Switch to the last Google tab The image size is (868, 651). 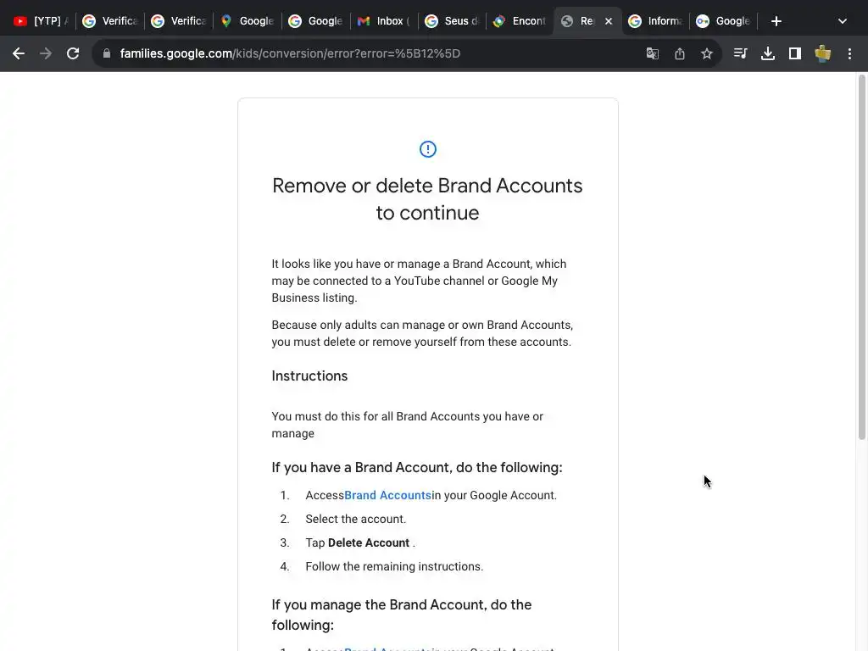724,21
